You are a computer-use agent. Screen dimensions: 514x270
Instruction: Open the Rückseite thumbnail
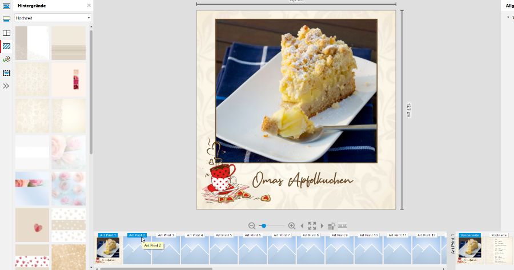point(499,251)
